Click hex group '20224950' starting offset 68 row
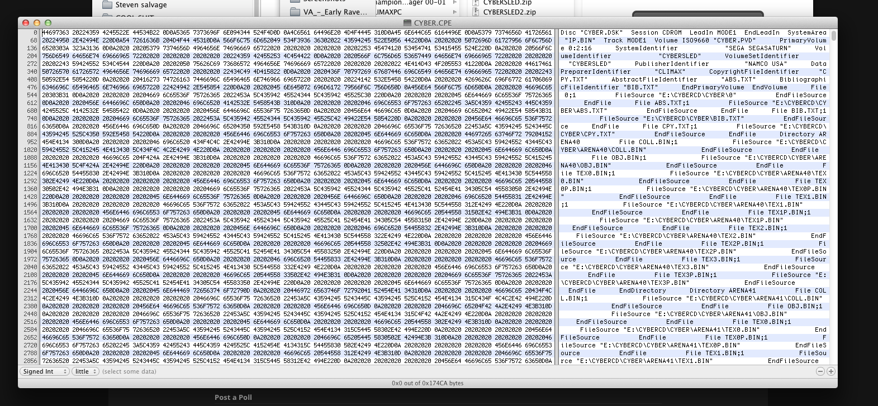The height and width of the screenshot is (406, 878). tap(56, 41)
